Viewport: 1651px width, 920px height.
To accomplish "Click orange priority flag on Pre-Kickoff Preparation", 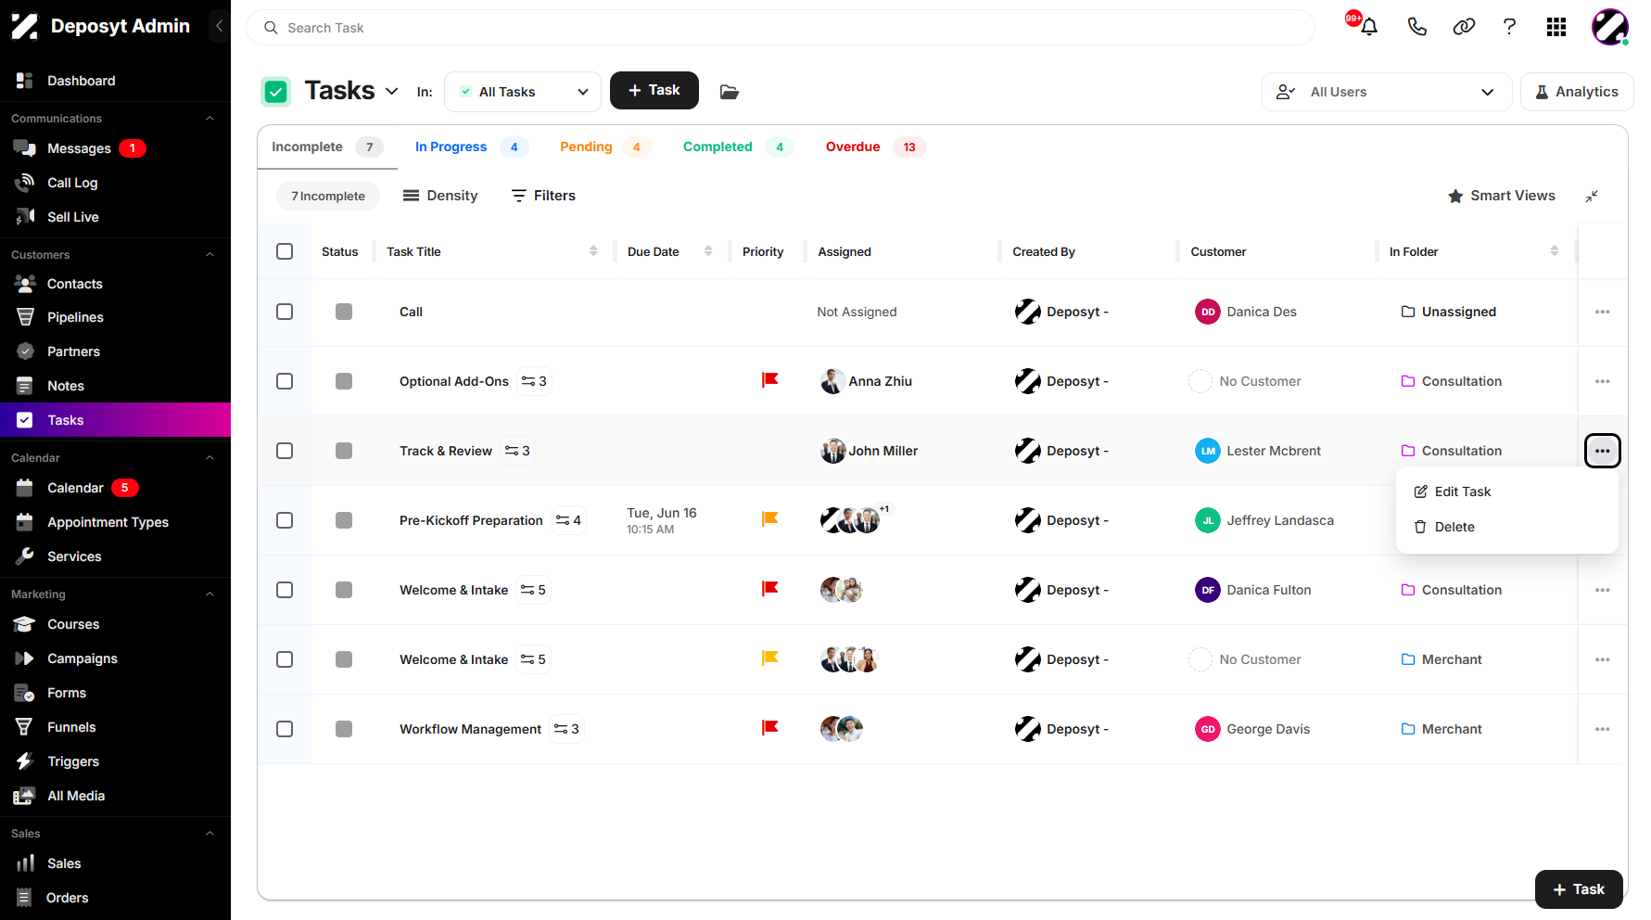I will [x=769, y=519].
